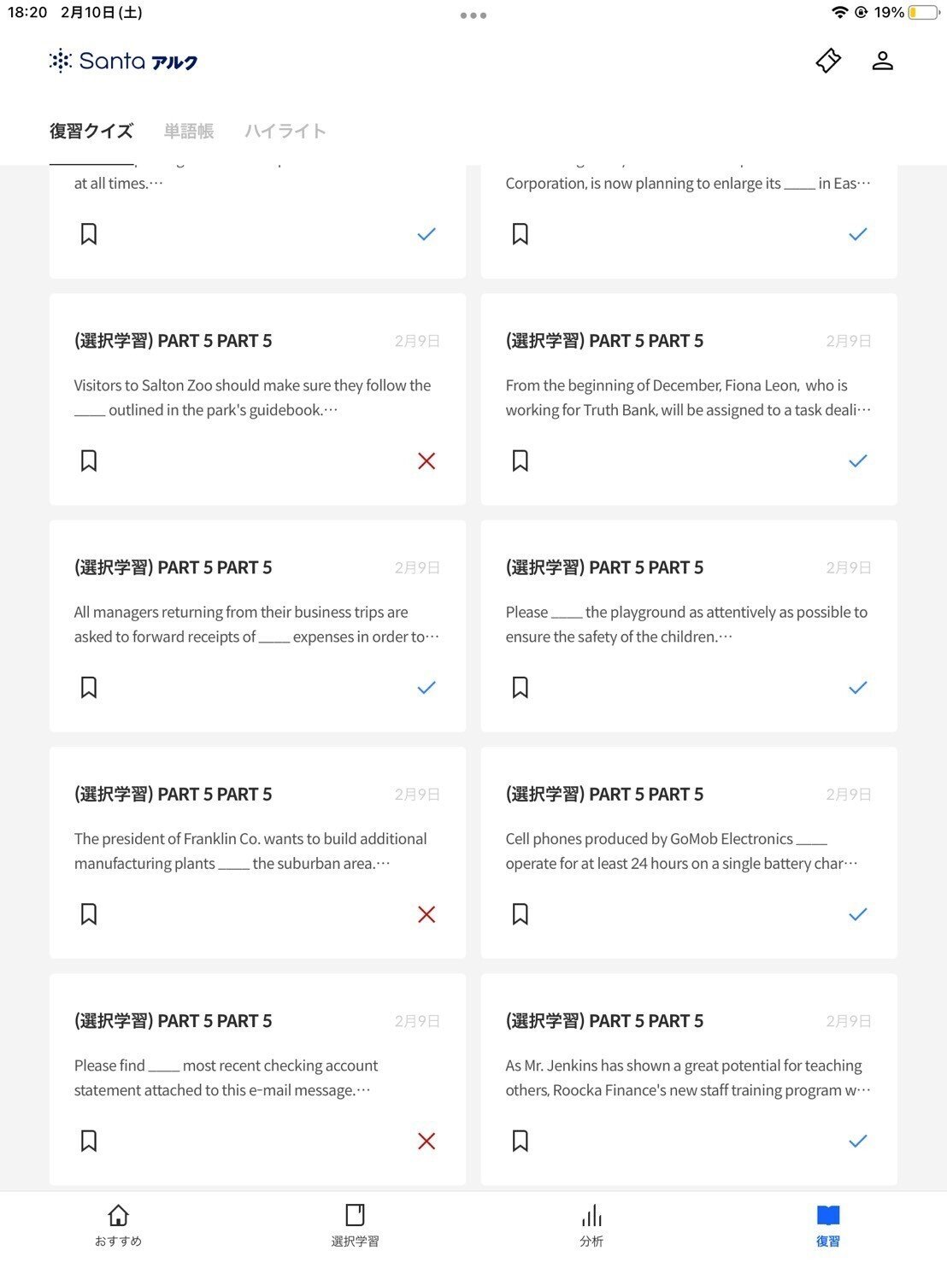Open the user profile icon
Viewport: 947px width, 1262px height.
click(x=882, y=61)
